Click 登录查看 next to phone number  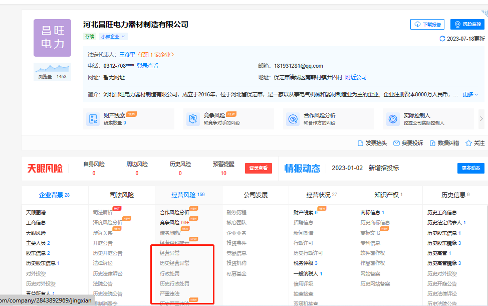click(147, 66)
